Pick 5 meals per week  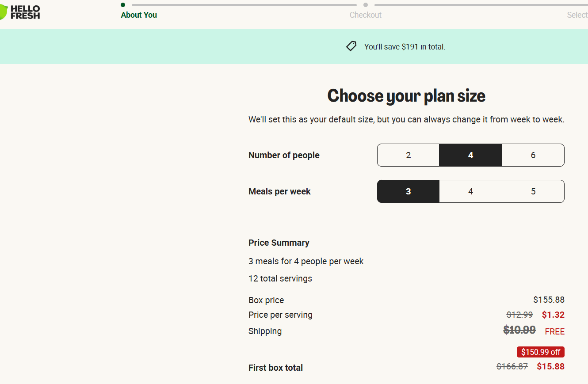coord(533,191)
